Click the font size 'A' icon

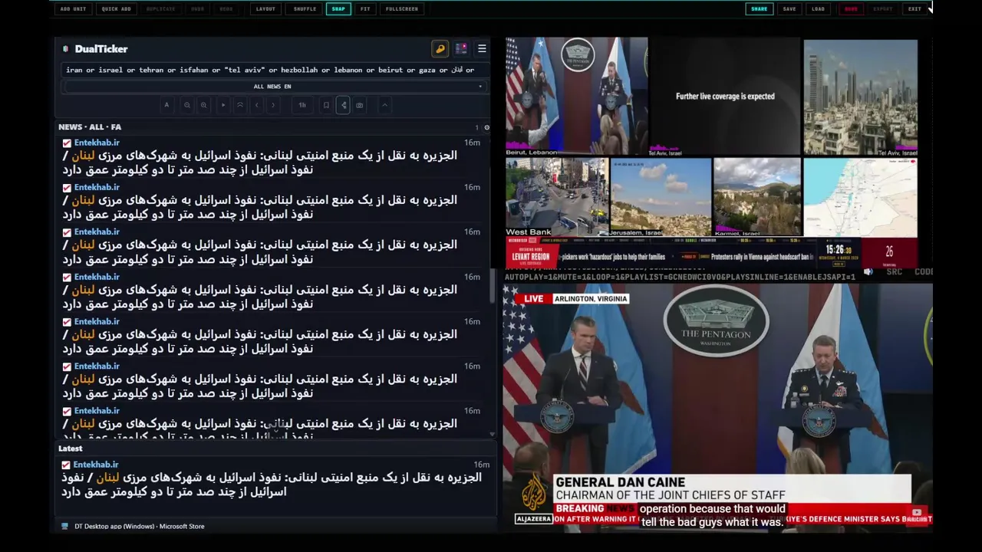[166, 105]
